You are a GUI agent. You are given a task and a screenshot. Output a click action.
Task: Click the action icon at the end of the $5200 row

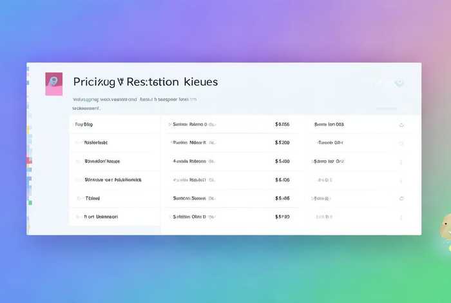[401, 143]
